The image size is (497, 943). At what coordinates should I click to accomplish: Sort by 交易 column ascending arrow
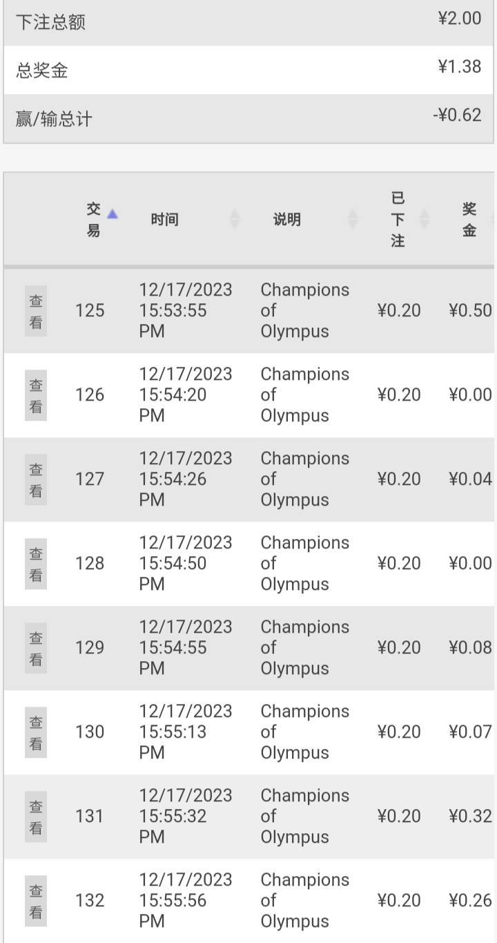click(113, 214)
